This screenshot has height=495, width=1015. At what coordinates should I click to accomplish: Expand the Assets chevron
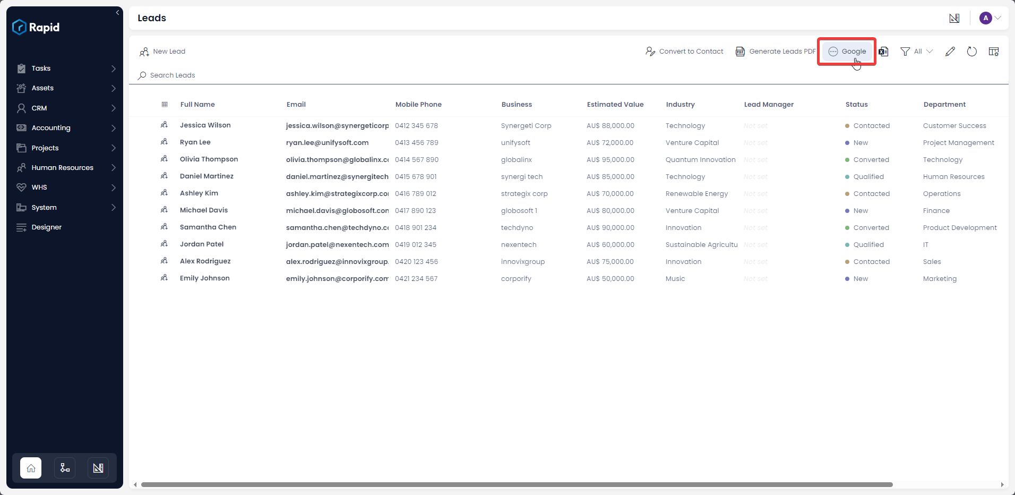click(114, 88)
